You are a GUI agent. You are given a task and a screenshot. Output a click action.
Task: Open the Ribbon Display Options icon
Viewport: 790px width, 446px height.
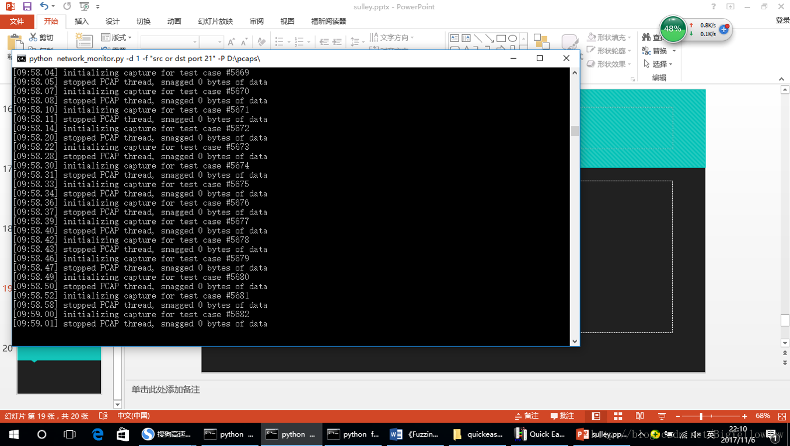730,6
